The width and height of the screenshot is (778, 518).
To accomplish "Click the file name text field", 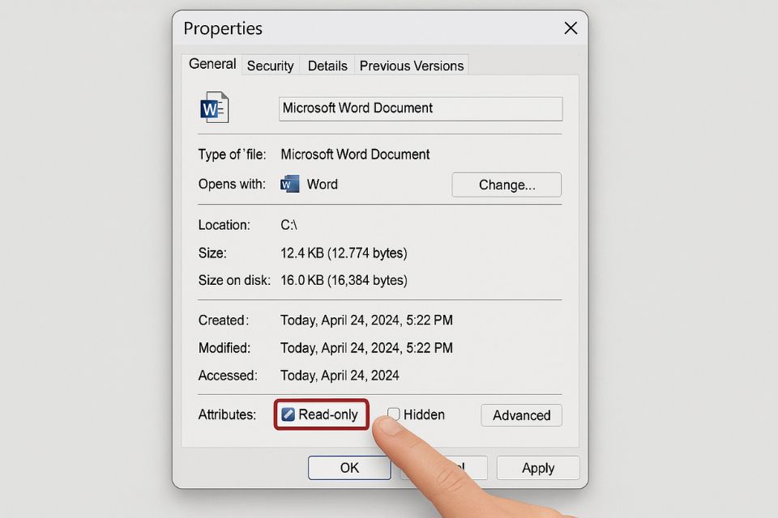I will (420, 108).
